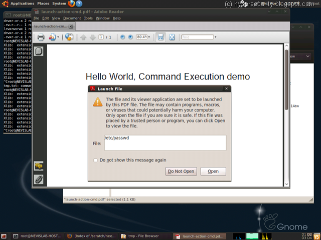This screenshot has width=321, height=240.
Task: Open the Find options dropdown arrow
Action: [x=215, y=37]
